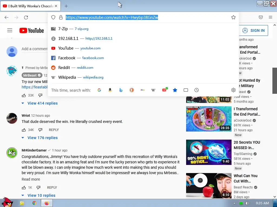Search this time with Wikipedia

tap(153, 90)
